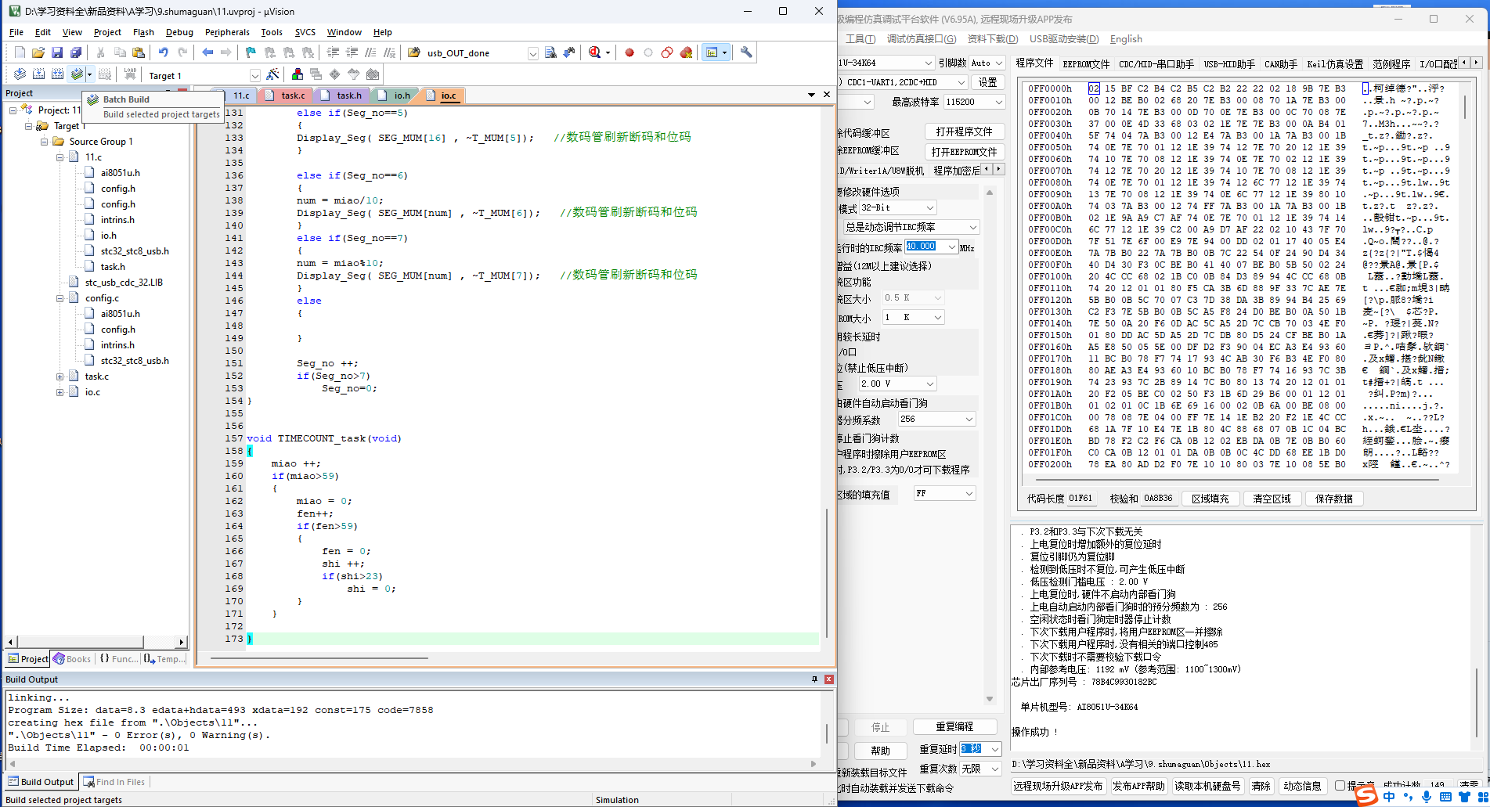The width and height of the screenshot is (1490, 807).
Task: Translate current file with the first build icon
Action: point(20,74)
